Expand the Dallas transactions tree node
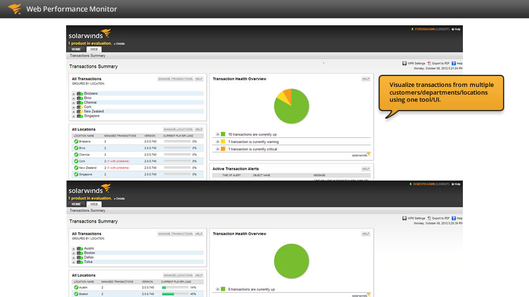 pyautogui.click(x=73, y=257)
